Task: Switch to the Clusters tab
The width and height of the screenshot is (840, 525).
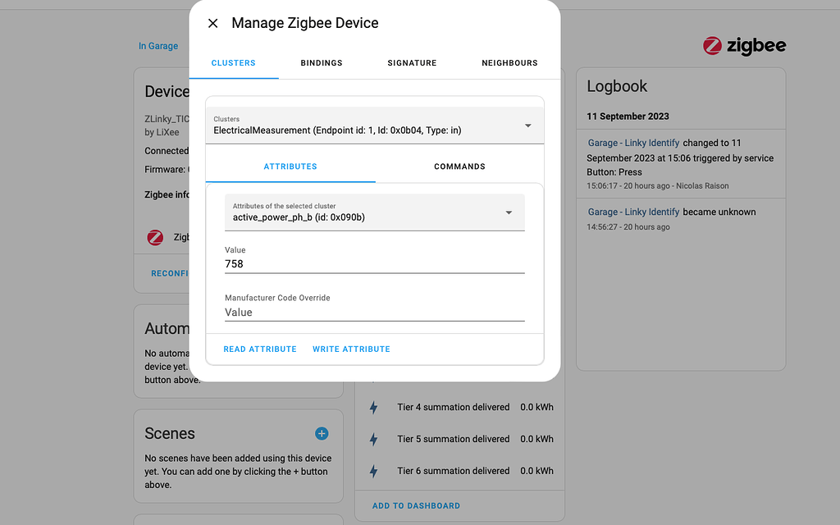Action: (x=234, y=62)
